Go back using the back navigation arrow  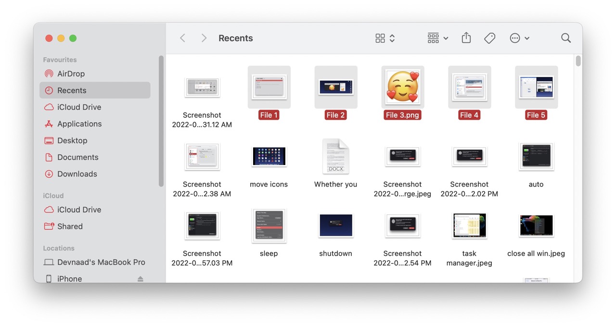tap(182, 38)
